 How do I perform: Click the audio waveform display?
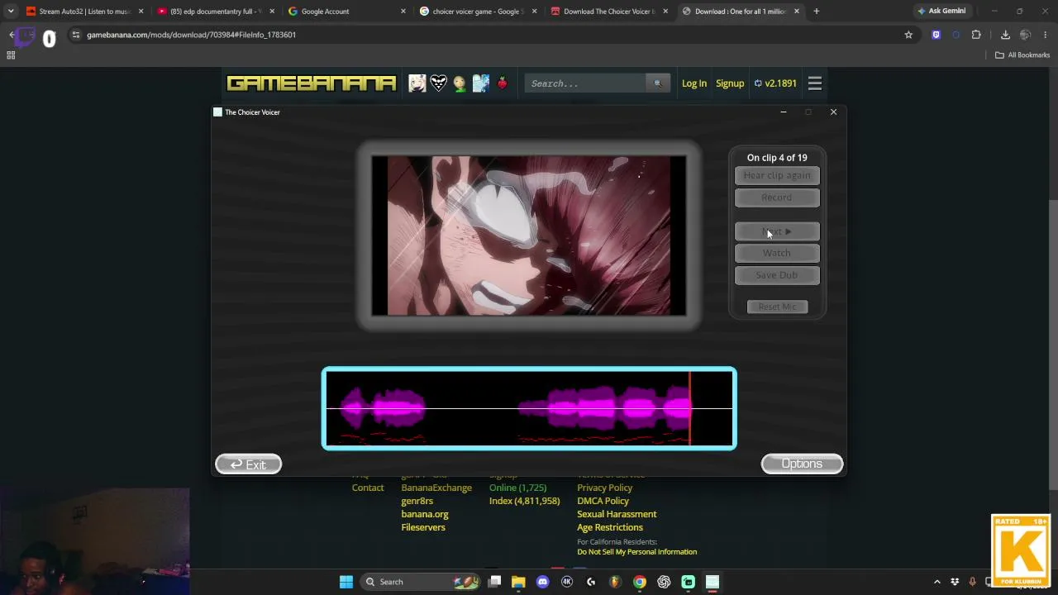[529, 408]
